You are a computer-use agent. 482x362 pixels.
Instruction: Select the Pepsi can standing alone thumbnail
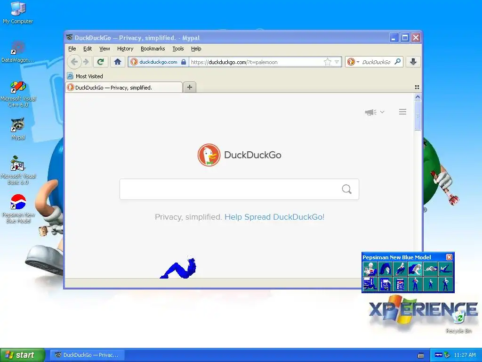coord(400,284)
